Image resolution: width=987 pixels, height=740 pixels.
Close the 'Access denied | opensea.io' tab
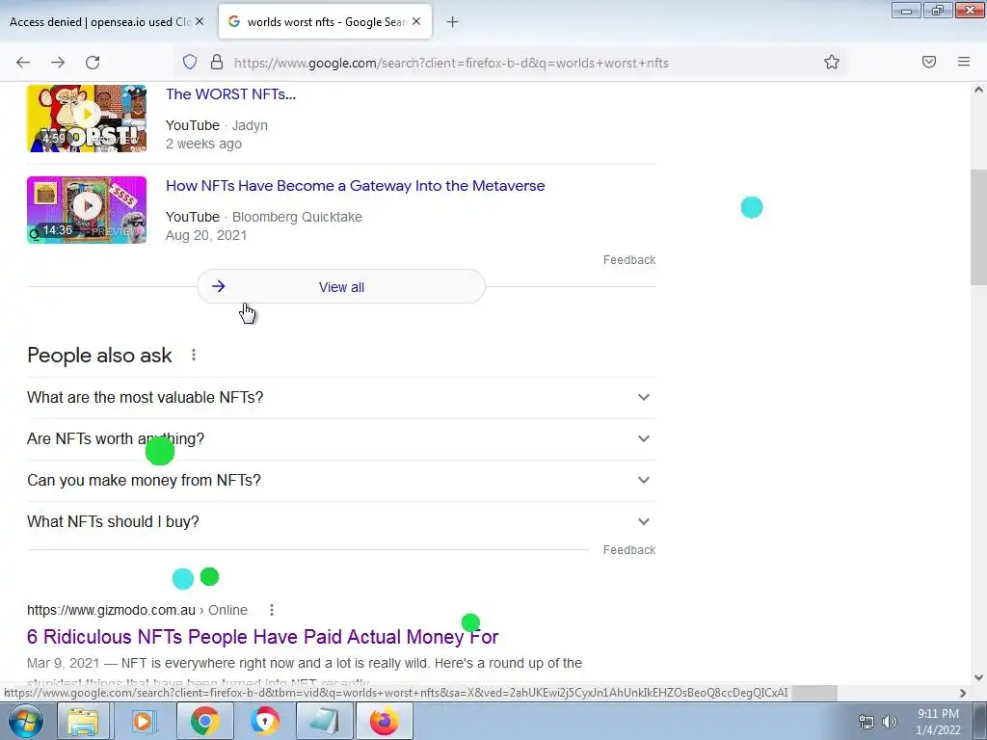(200, 21)
